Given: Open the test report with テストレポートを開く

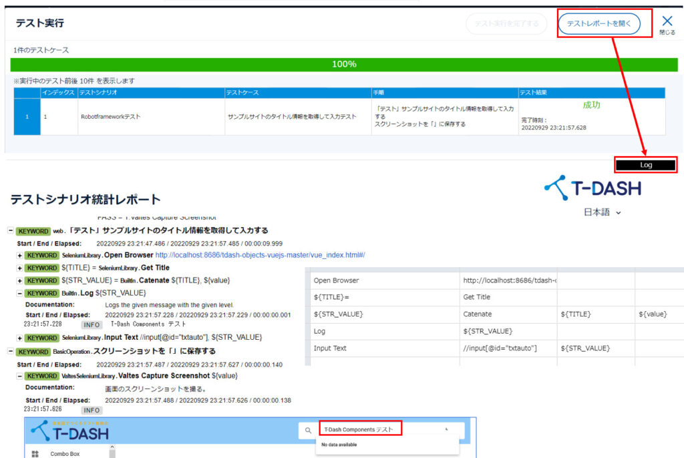Looking at the screenshot, I should click(599, 23).
